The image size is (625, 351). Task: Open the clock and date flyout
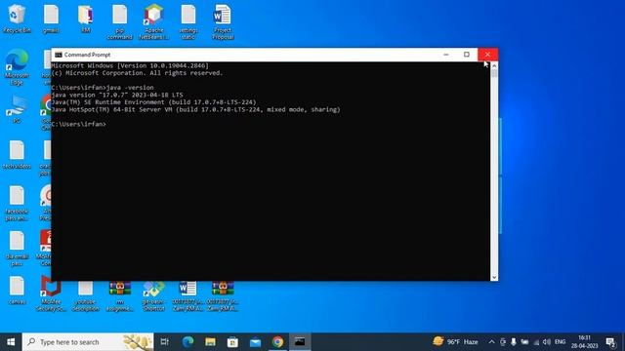584,342
